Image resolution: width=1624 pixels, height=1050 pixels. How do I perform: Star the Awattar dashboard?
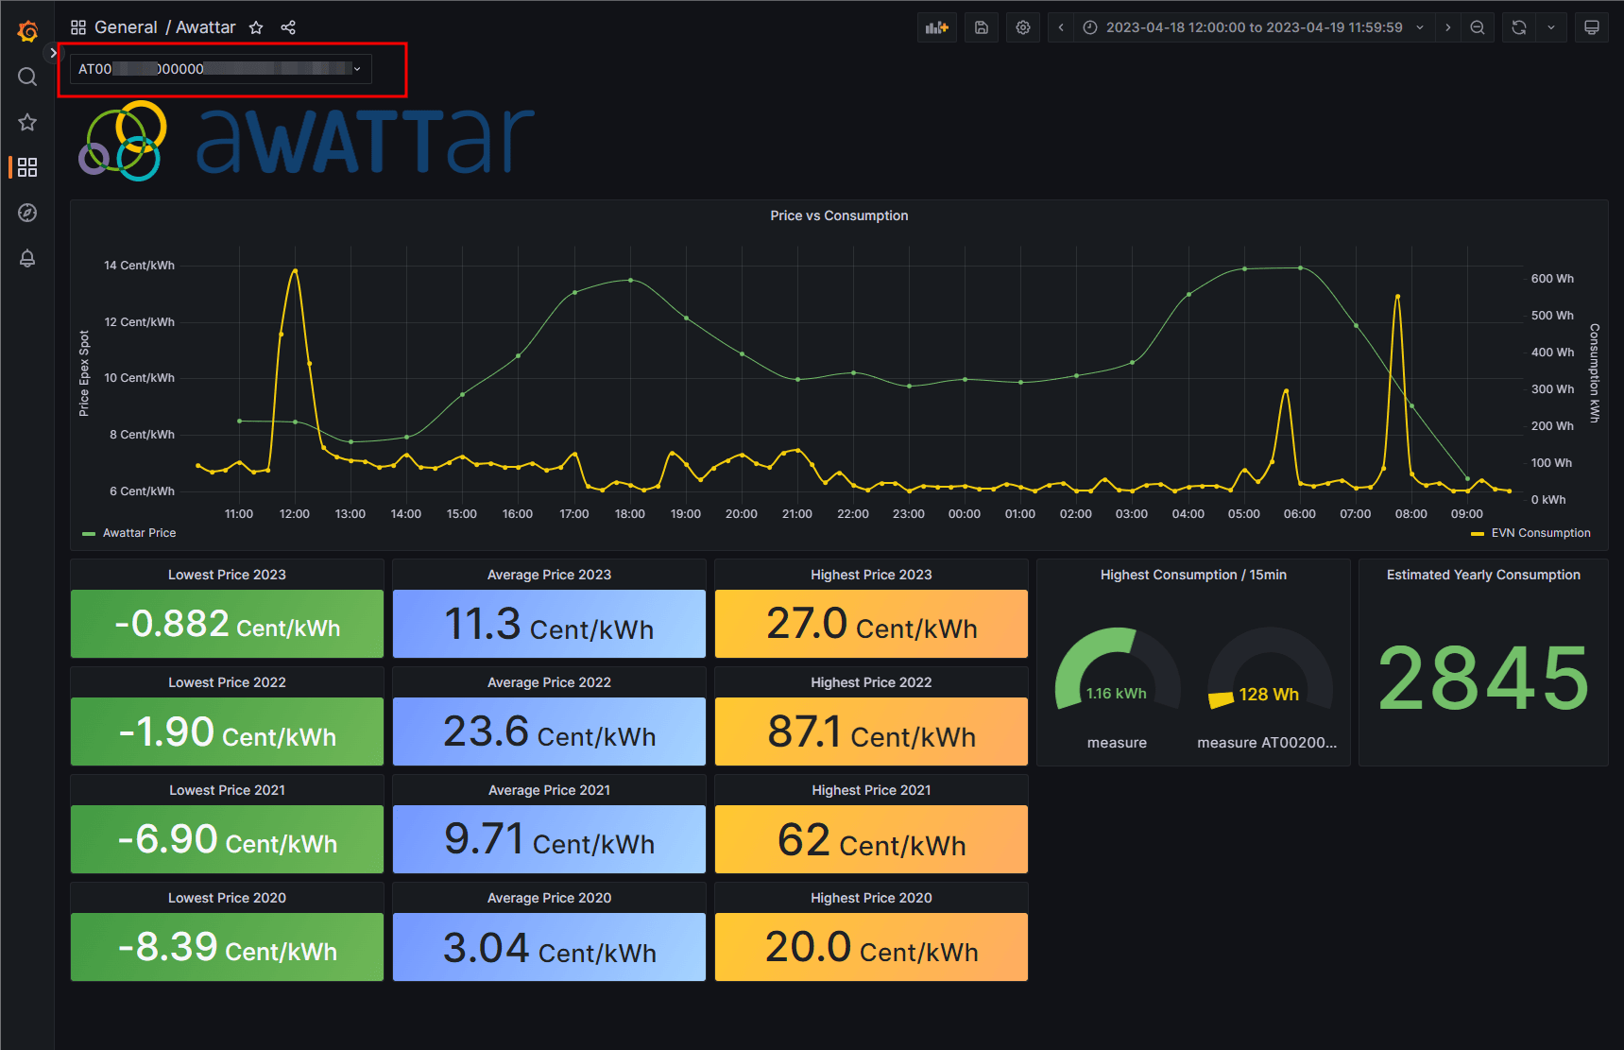point(255,27)
